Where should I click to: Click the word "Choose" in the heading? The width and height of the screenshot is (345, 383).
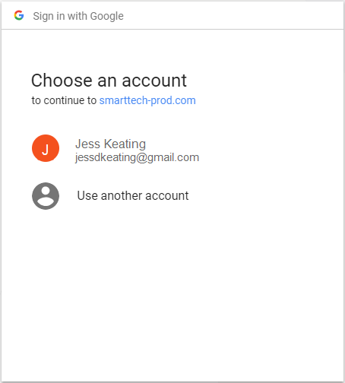[62, 81]
